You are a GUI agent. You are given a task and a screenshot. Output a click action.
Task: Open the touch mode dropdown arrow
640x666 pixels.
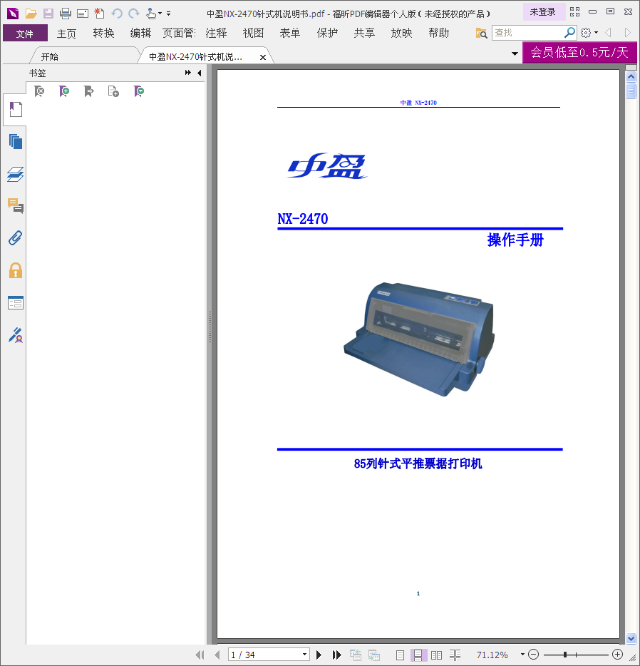click(x=160, y=14)
